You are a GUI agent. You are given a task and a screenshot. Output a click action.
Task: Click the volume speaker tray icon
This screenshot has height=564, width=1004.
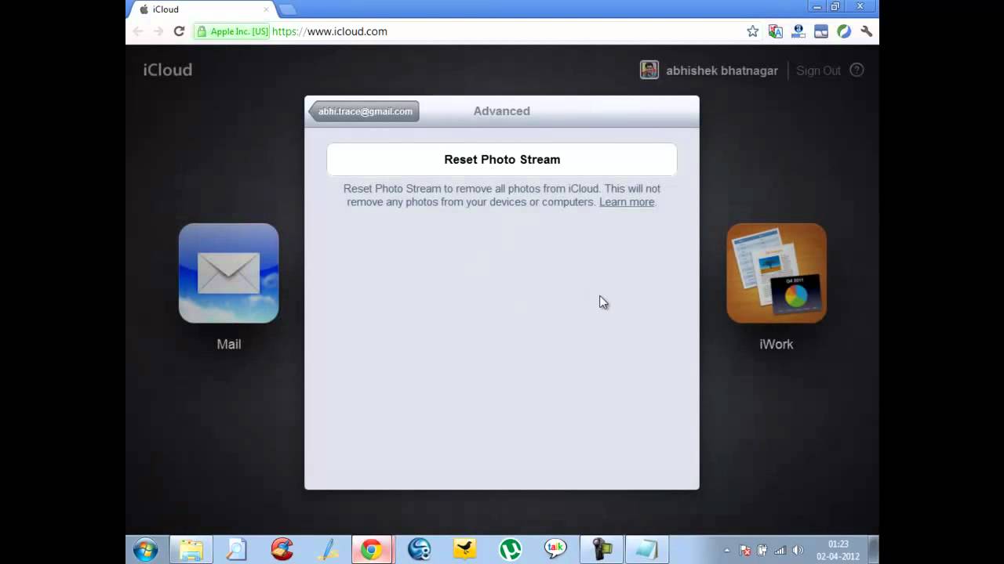pyautogui.click(x=798, y=551)
